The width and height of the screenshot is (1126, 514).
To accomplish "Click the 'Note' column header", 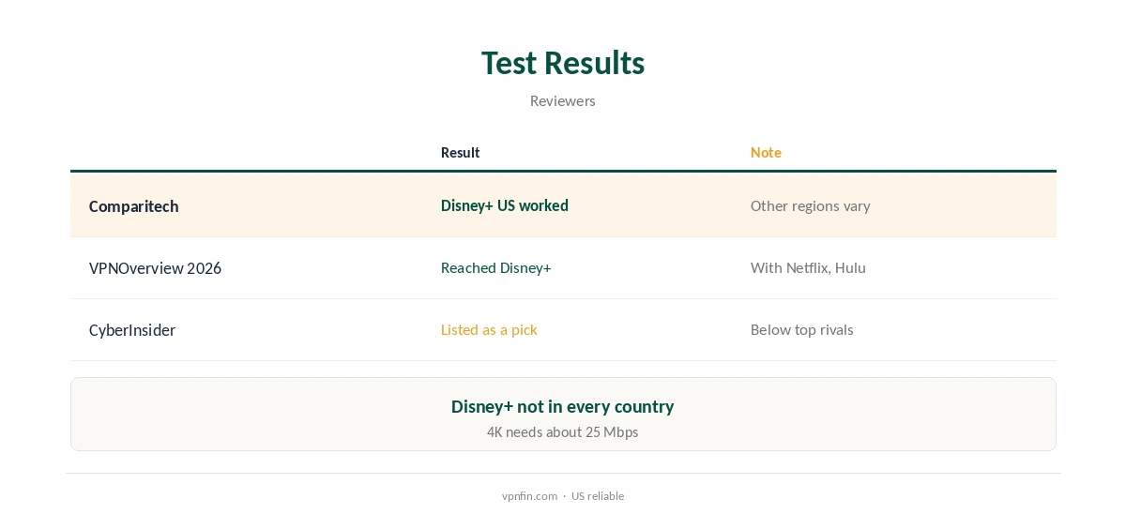I will pyautogui.click(x=766, y=152).
